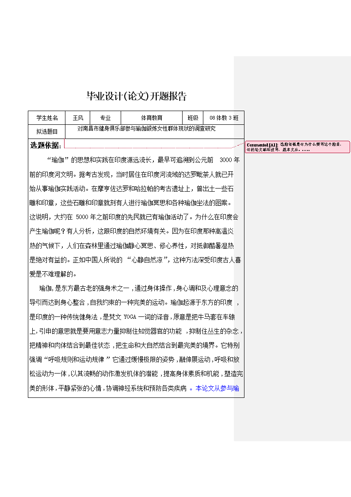The image size is (351, 497).
Task: Select the student name cell 王风
Action: (77, 118)
